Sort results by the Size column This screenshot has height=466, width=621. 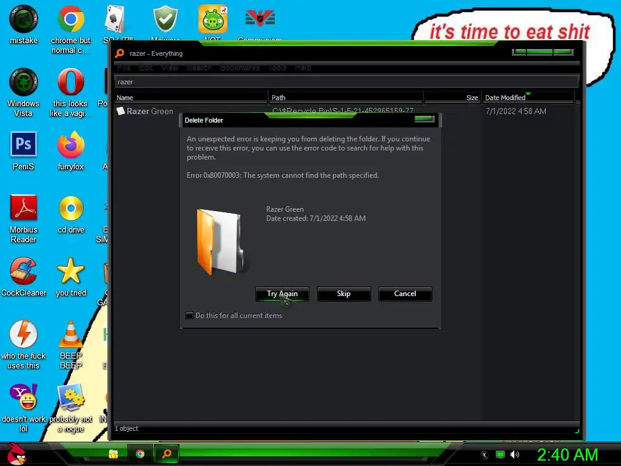tap(452, 98)
